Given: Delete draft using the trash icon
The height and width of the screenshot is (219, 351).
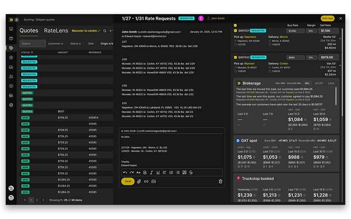Looking at the screenshot, I should [x=221, y=181].
